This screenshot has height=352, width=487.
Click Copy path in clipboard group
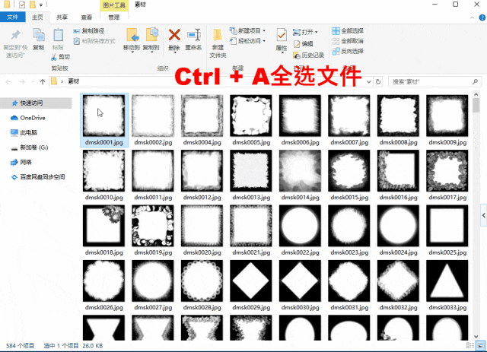[x=89, y=31]
